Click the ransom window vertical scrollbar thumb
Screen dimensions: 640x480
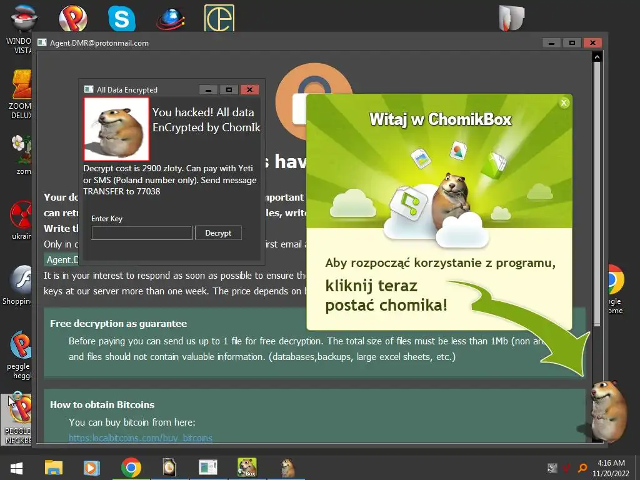point(597,194)
